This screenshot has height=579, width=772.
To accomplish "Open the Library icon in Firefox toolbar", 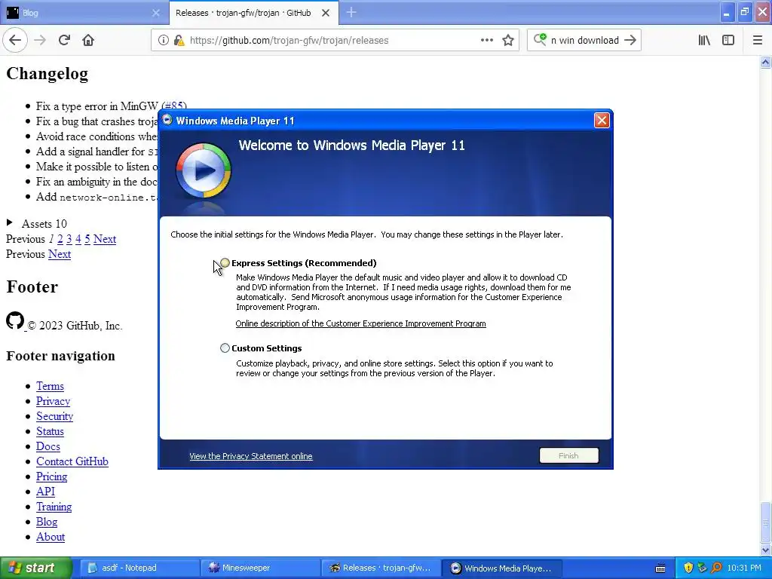I will tap(704, 41).
